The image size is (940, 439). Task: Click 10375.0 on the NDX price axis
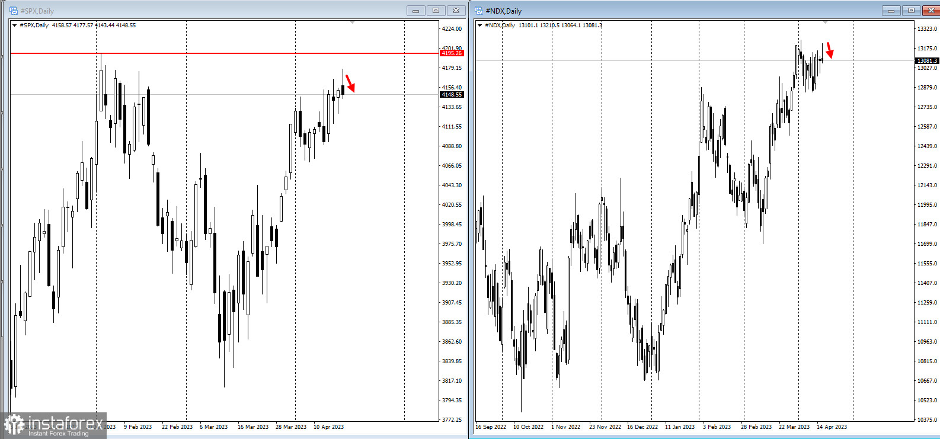coord(927,420)
